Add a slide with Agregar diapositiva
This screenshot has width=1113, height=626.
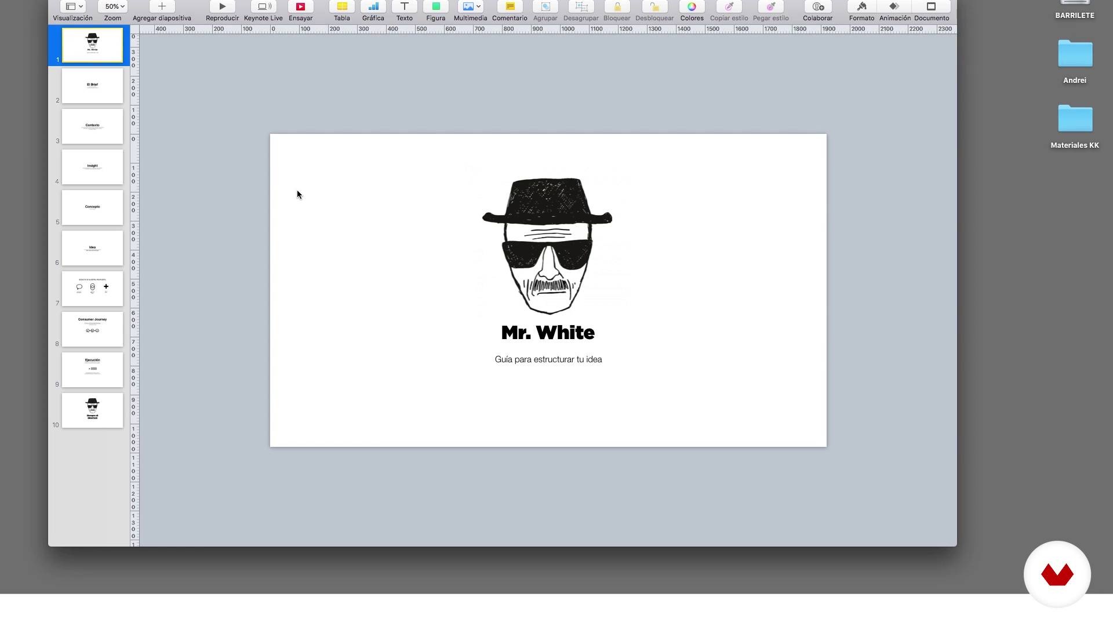(x=162, y=7)
